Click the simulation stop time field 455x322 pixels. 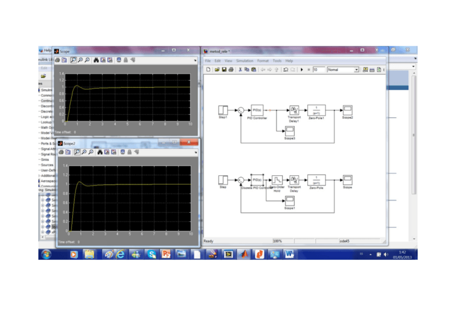(319, 70)
